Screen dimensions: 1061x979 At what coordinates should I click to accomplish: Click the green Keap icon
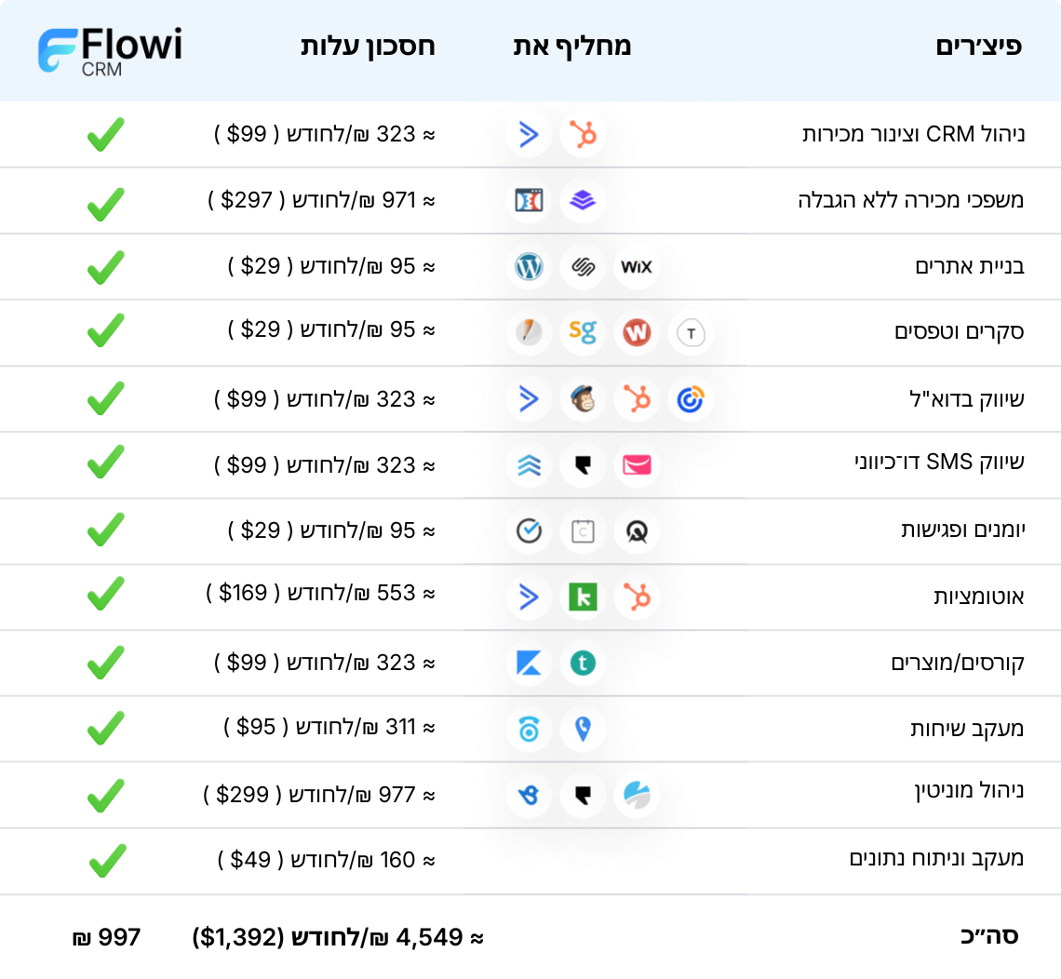pos(583,597)
